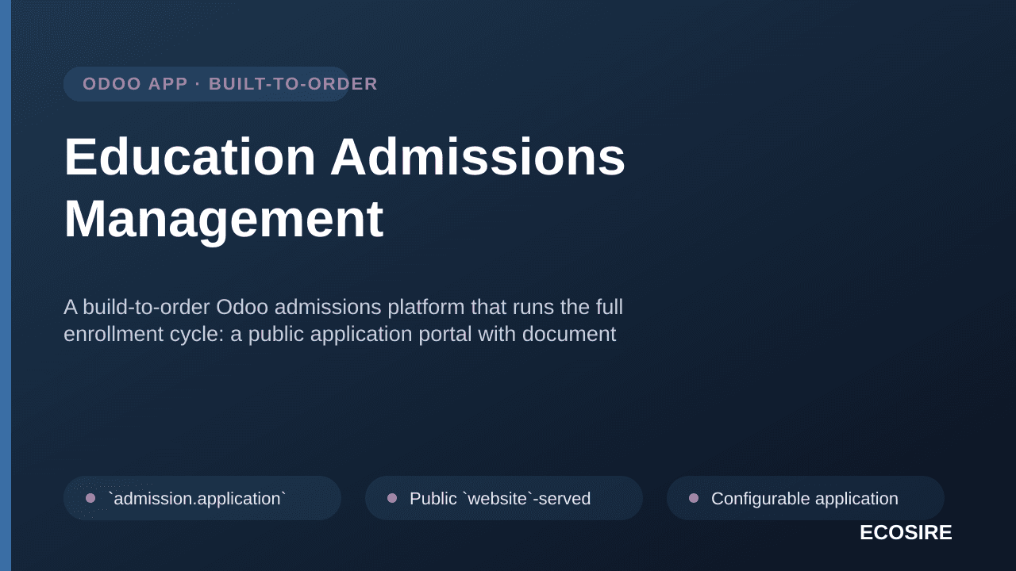
Task: Select the Configurable application pill
Action: pos(806,498)
